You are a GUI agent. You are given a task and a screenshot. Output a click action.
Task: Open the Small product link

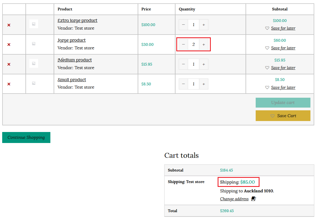tap(72, 80)
